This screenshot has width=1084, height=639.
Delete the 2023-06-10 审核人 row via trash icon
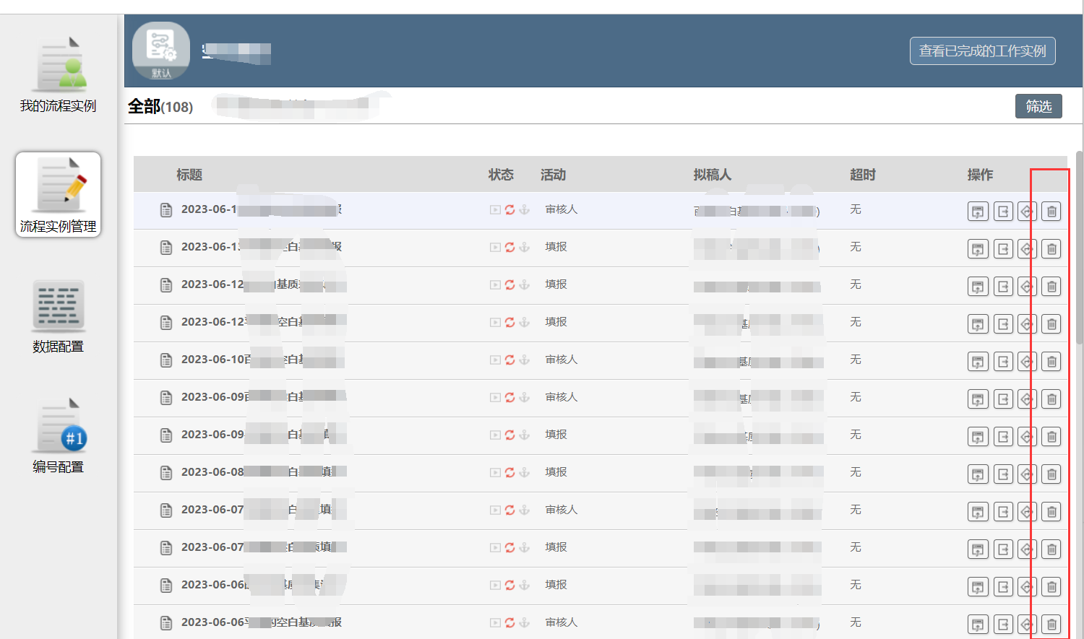point(1051,361)
